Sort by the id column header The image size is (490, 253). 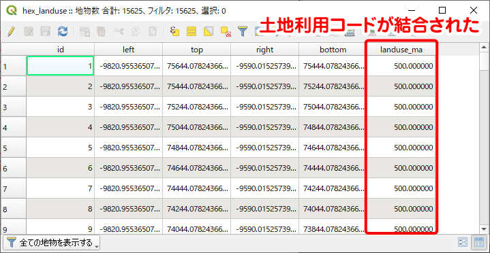(60, 50)
